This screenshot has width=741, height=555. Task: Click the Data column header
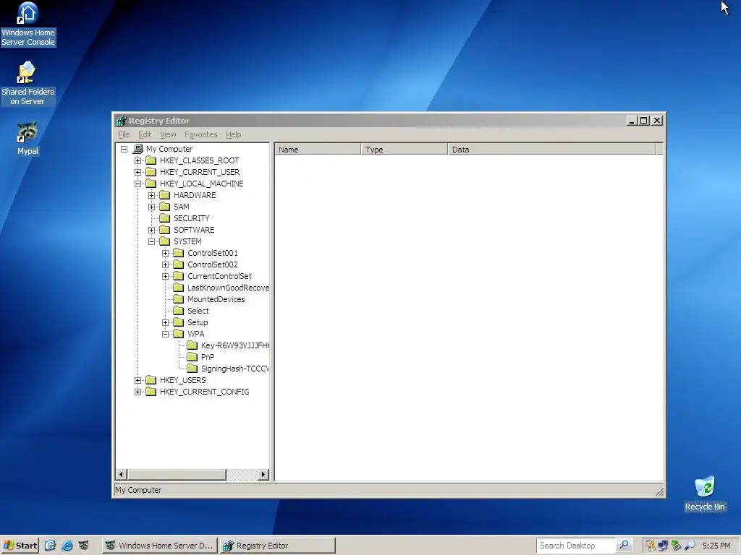(552, 149)
